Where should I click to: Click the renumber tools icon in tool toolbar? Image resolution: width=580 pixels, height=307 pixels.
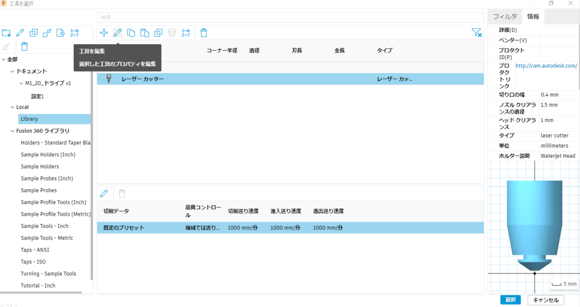coord(186,33)
